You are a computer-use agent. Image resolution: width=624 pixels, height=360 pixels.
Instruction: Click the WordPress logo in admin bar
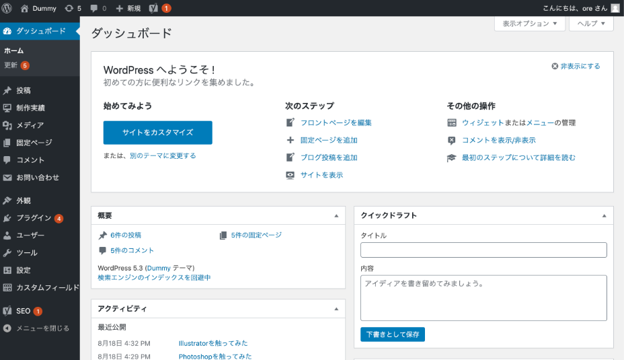click(x=7, y=8)
